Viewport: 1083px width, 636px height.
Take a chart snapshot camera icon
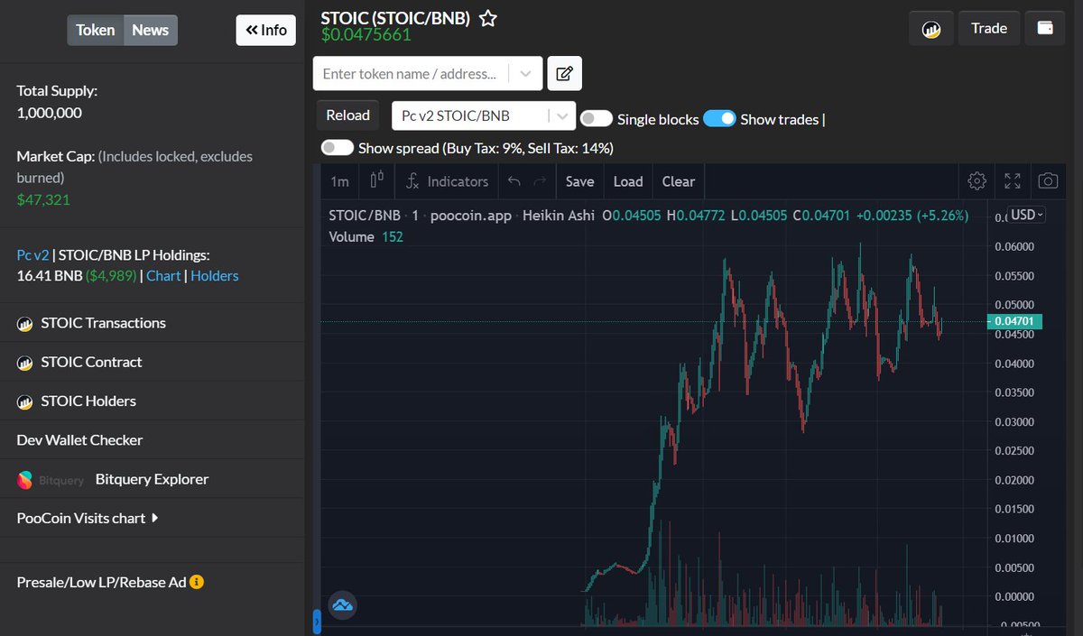point(1048,181)
